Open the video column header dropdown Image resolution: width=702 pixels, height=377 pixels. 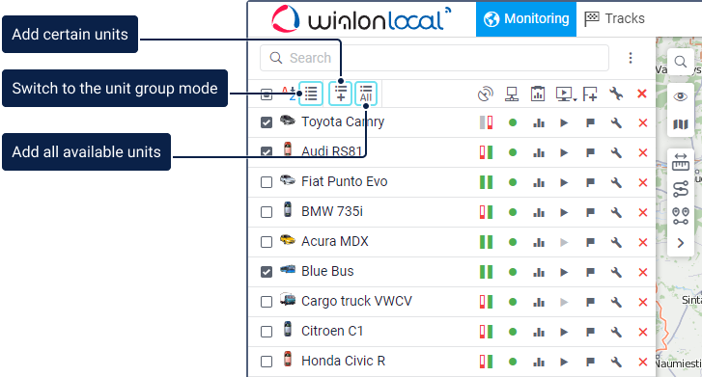tap(566, 94)
